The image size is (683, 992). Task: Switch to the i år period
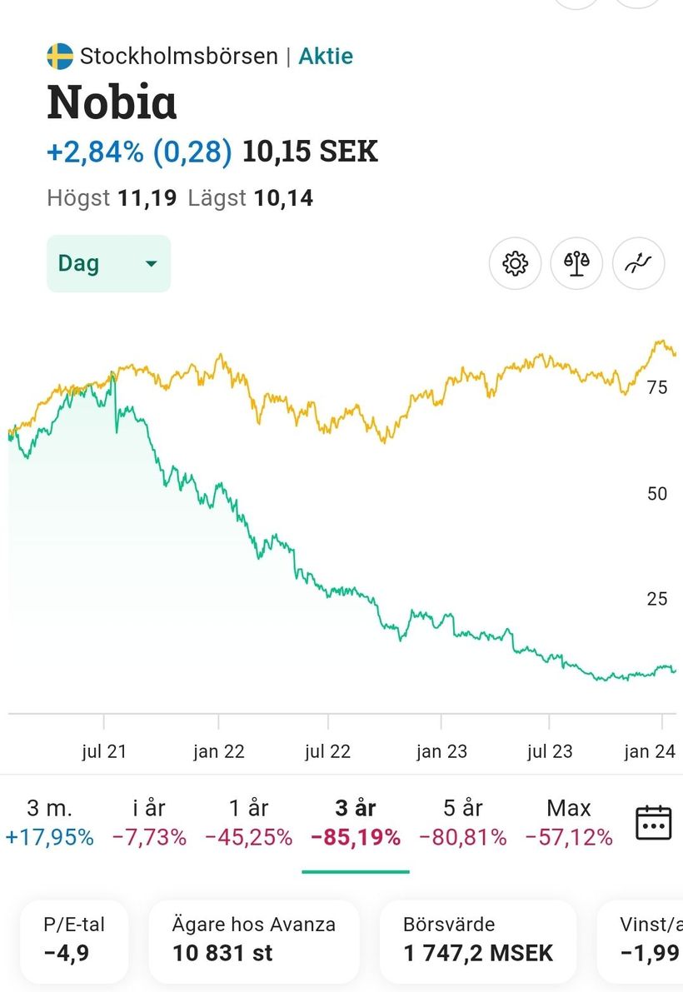tap(149, 822)
